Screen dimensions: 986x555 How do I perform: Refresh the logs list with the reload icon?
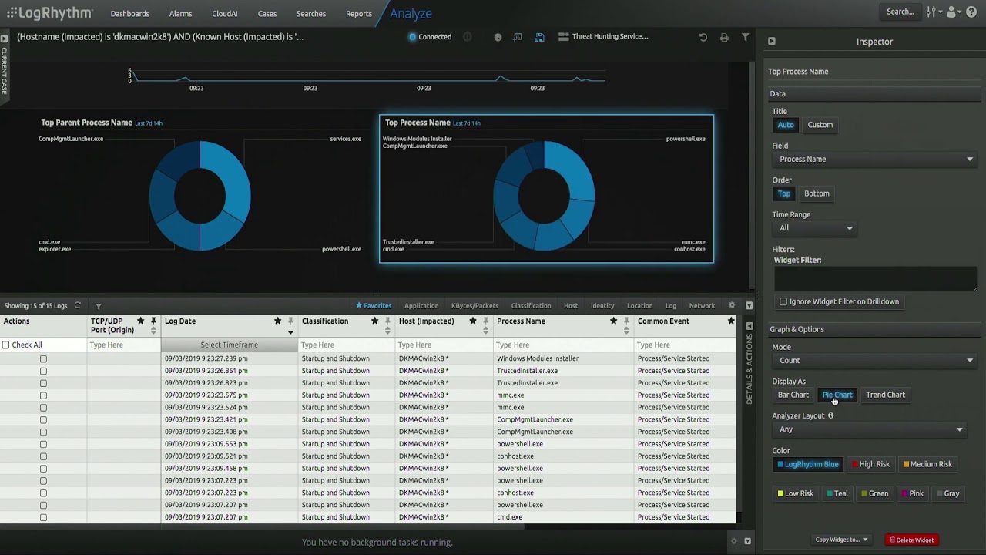click(x=77, y=306)
